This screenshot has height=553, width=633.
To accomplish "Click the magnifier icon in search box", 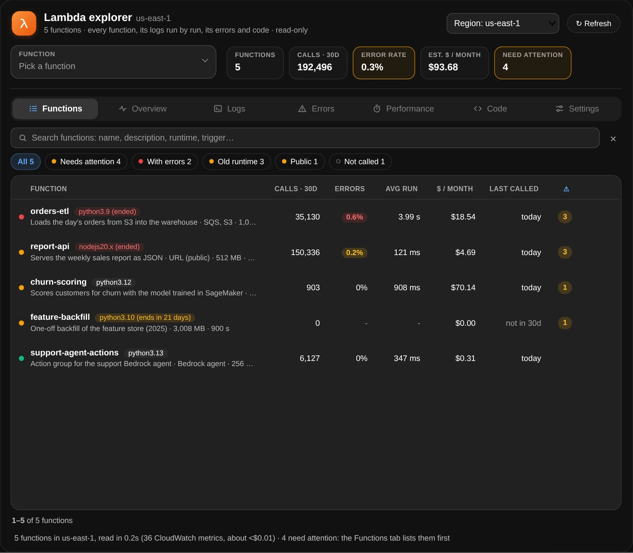I will tap(23, 138).
